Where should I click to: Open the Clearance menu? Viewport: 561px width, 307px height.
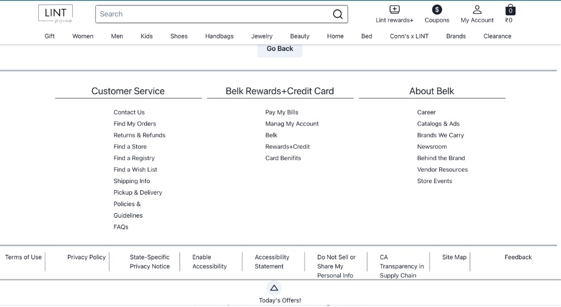tap(497, 36)
